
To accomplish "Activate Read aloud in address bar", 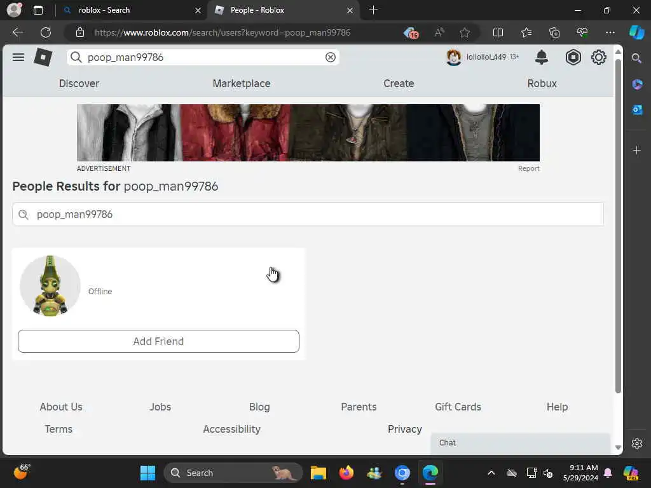I will point(439,32).
